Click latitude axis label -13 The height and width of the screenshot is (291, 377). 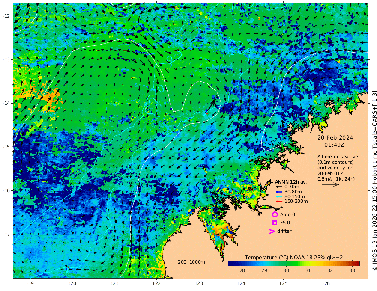click(6, 59)
